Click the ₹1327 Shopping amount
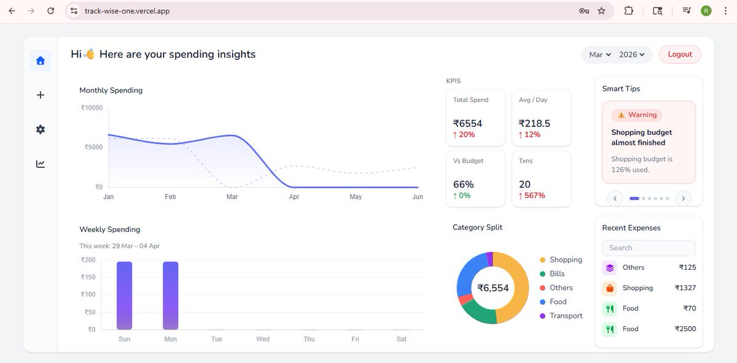 click(x=685, y=288)
